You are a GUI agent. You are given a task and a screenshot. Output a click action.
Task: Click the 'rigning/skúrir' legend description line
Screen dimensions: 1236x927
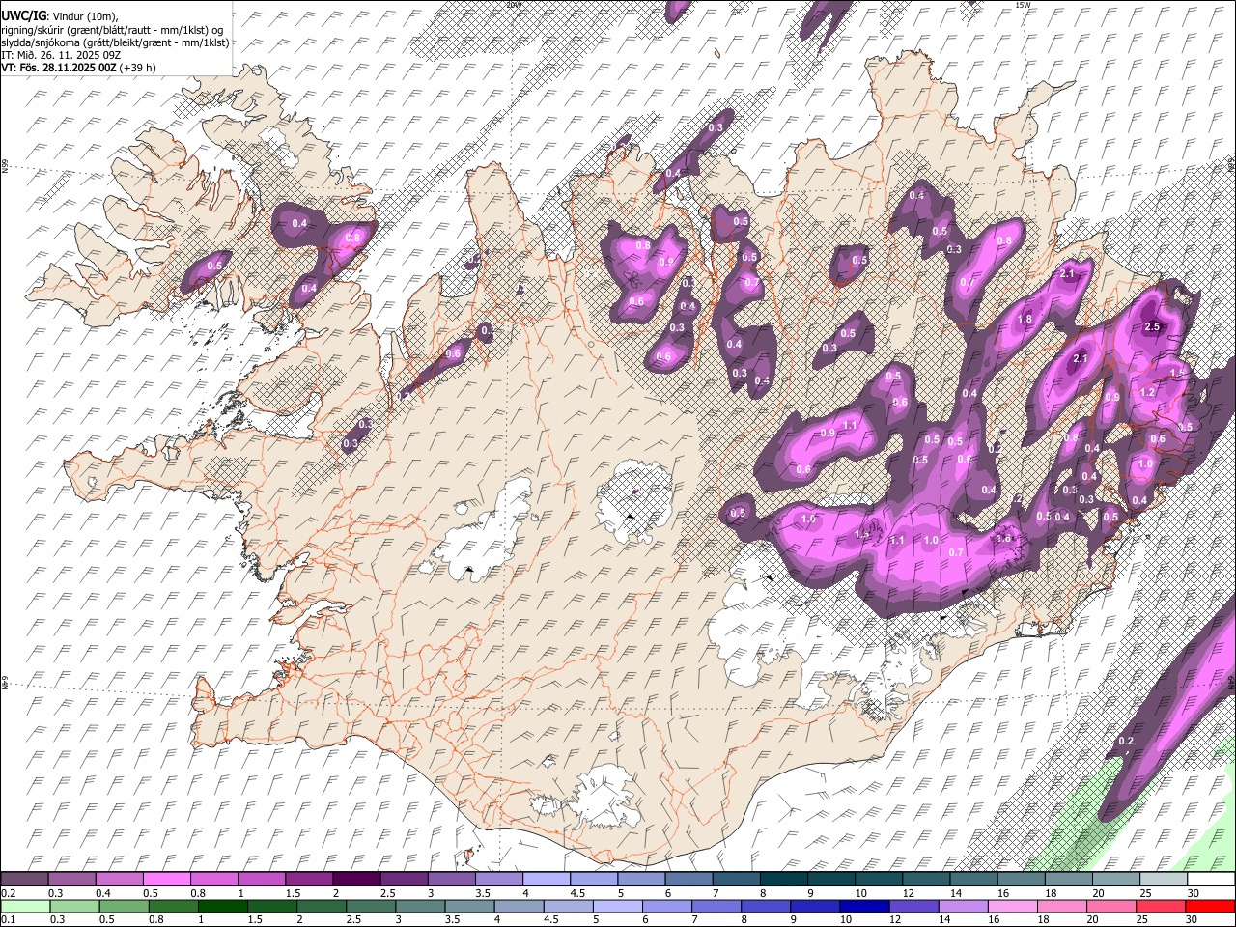tap(114, 30)
